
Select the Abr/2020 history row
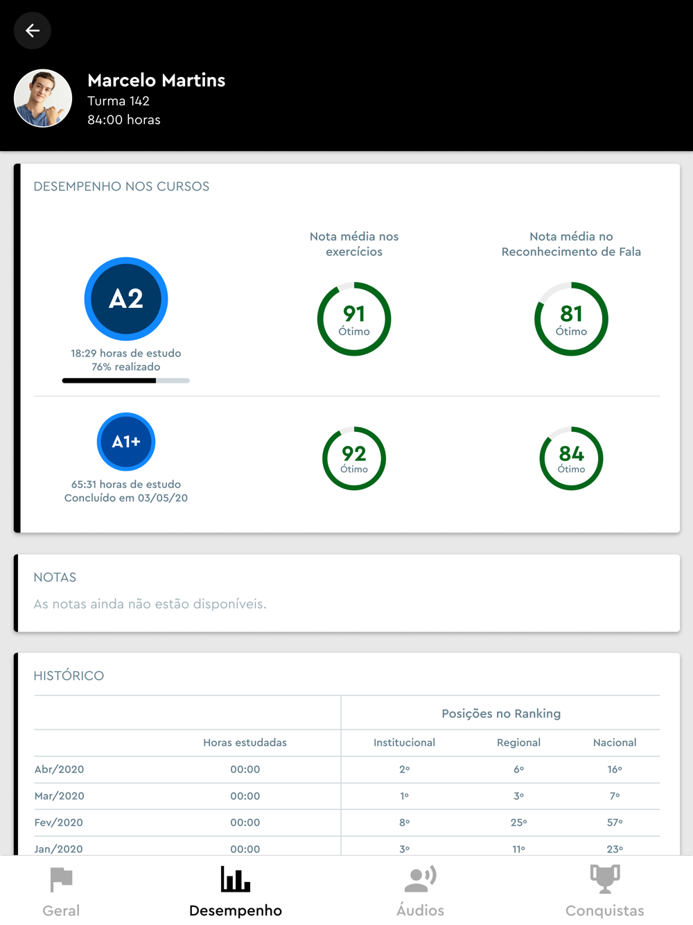[346, 770]
